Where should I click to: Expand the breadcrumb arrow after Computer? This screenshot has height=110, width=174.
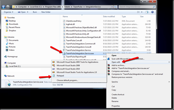click(x=28, y=7)
